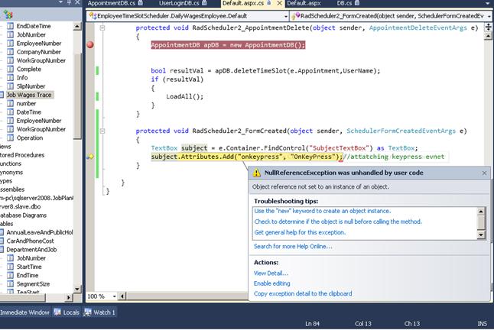This screenshot has width=494, height=330.
Task: Click the warning icon in the exception popup
Action: click(256, 173)
